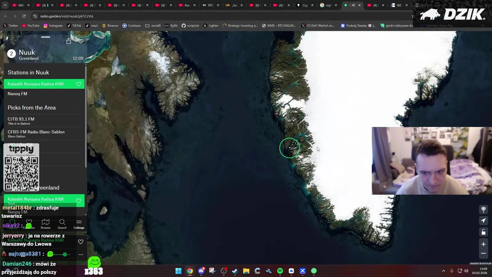Click the share icon above Nuuk

[x=68, y=41]
